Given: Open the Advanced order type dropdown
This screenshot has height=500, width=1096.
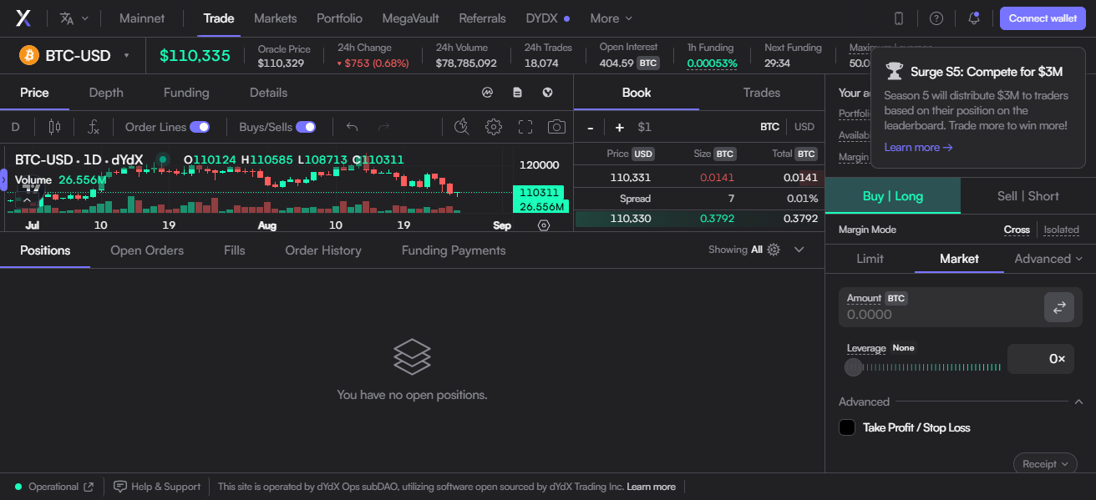Looking at the screenshot, I should 1048,259.
